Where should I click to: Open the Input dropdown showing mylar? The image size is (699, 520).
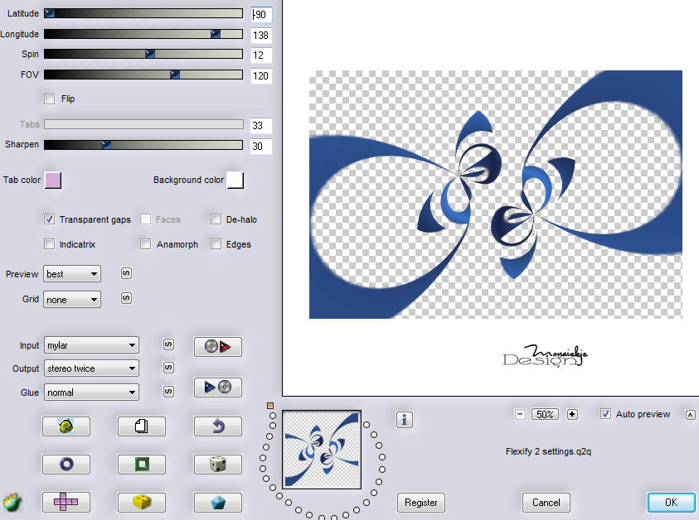[x=91, y=345]
